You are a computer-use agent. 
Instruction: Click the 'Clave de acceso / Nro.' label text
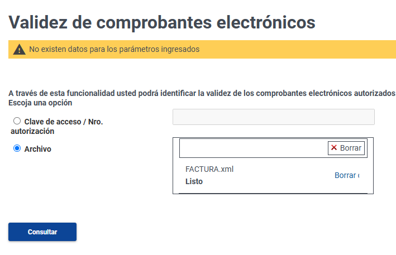(64, 121)
